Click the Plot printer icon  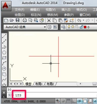25,20
